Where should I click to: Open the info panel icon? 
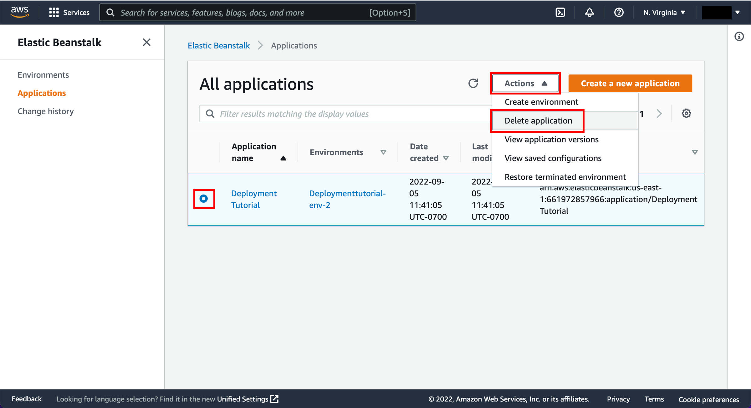(x=739, y=37)
